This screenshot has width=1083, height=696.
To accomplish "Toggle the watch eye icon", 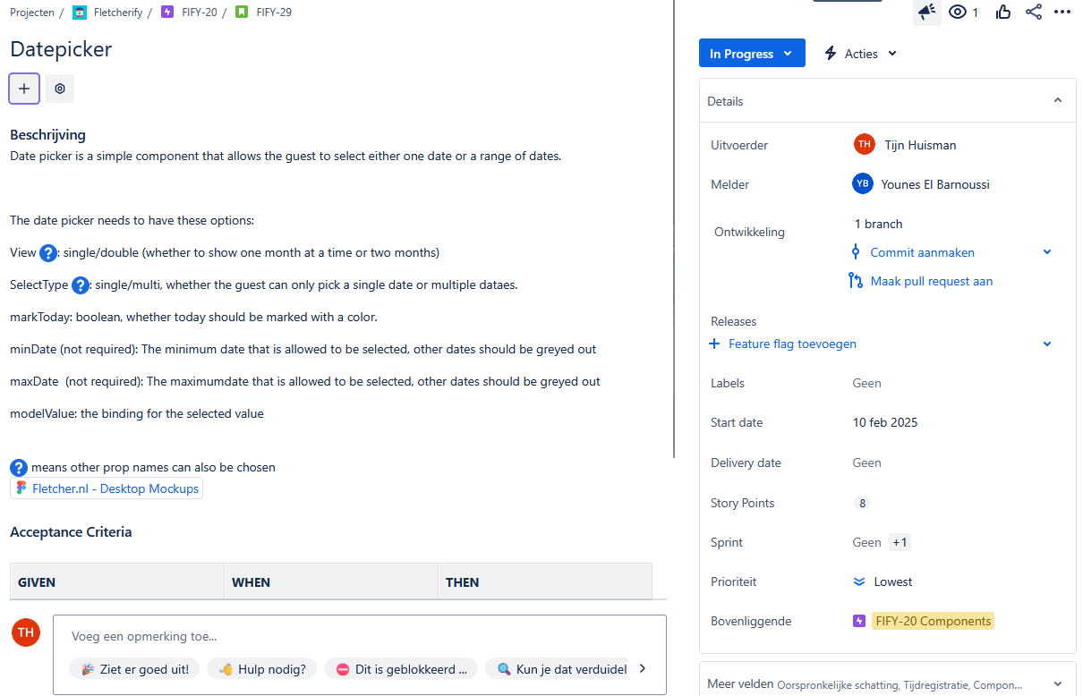I will tap(959, 12).
